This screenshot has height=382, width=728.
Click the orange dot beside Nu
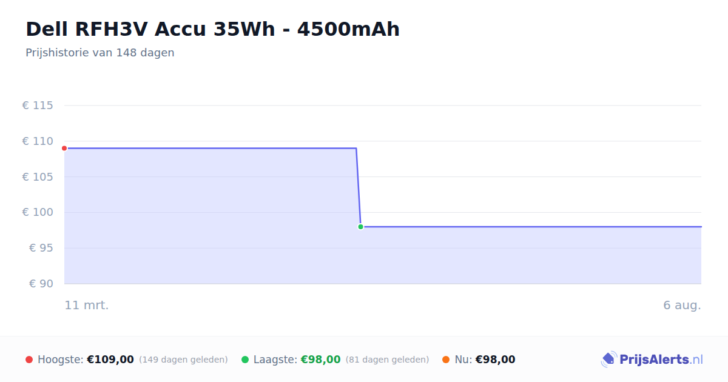[447, 360]
